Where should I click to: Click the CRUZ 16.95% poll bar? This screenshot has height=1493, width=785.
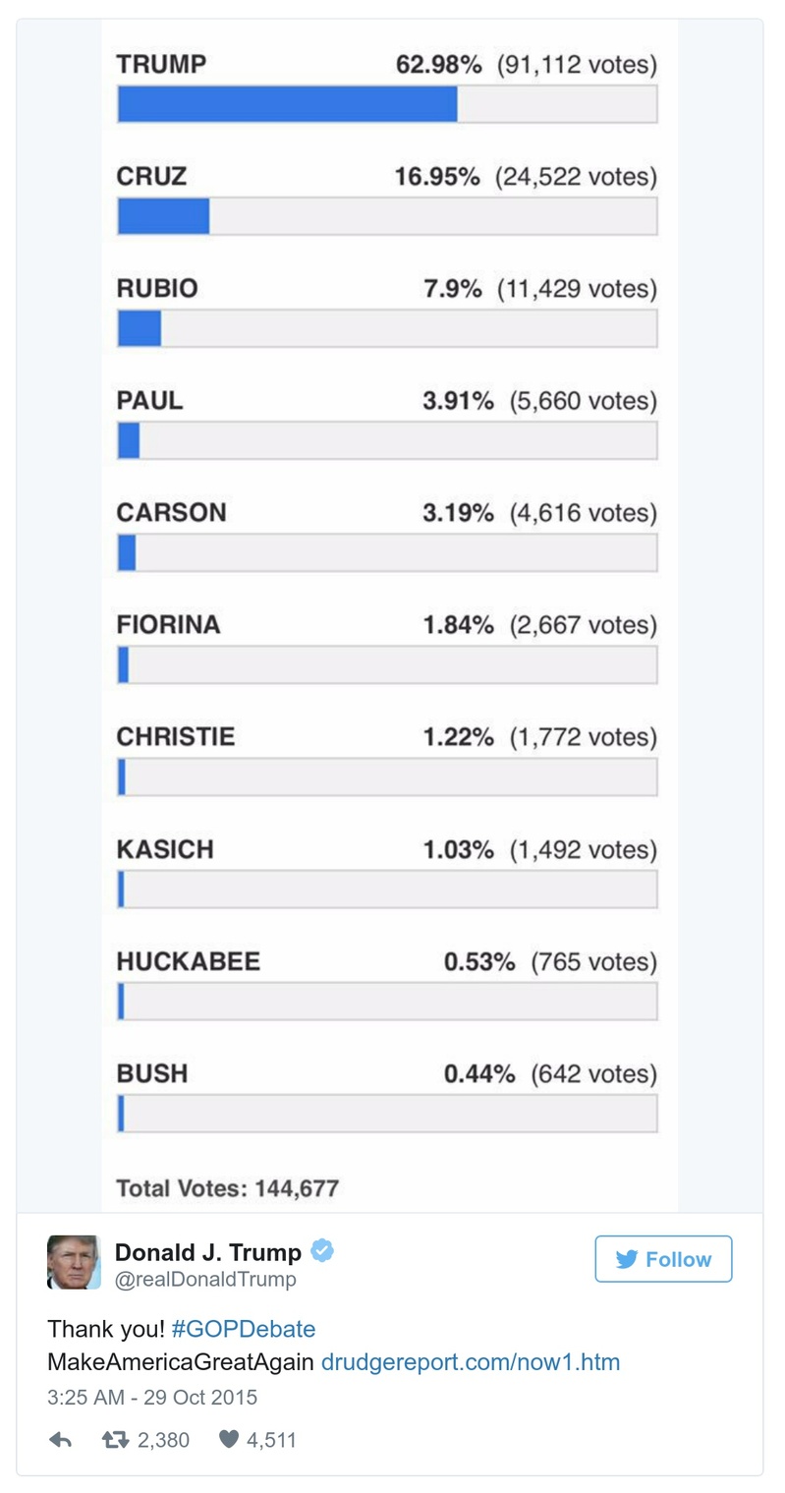(x=387, y=216)
